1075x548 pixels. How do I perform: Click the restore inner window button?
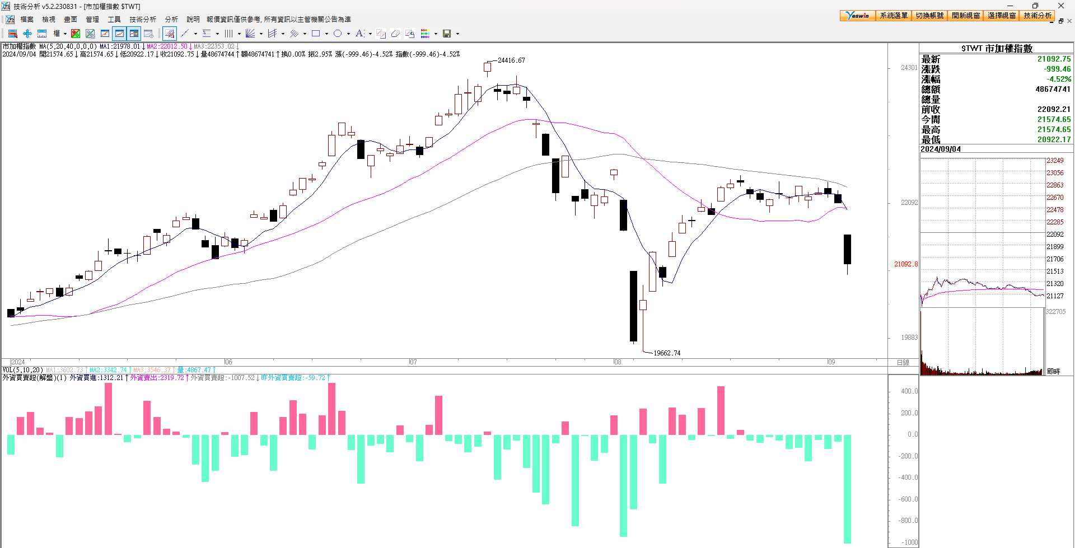(x=1061, y=21)
